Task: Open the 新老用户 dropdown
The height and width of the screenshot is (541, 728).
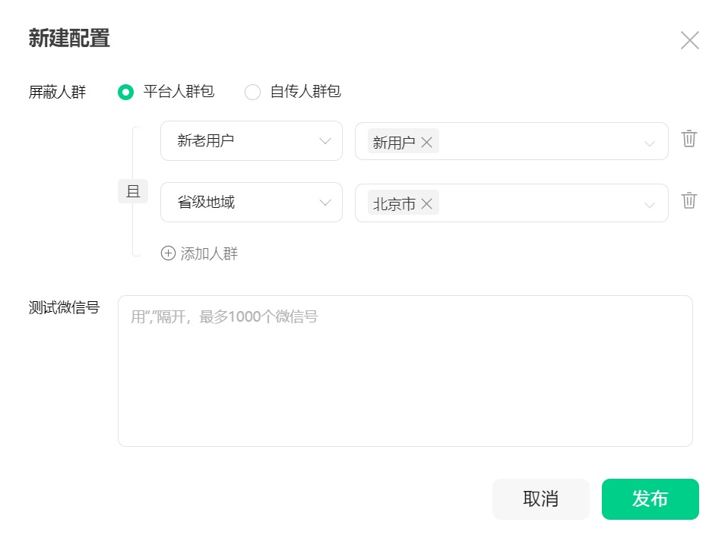Action: tap(252, 140)
